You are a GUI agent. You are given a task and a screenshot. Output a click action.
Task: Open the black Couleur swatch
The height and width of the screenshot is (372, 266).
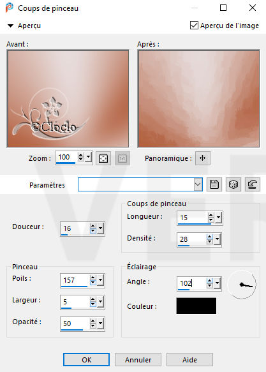196,306
